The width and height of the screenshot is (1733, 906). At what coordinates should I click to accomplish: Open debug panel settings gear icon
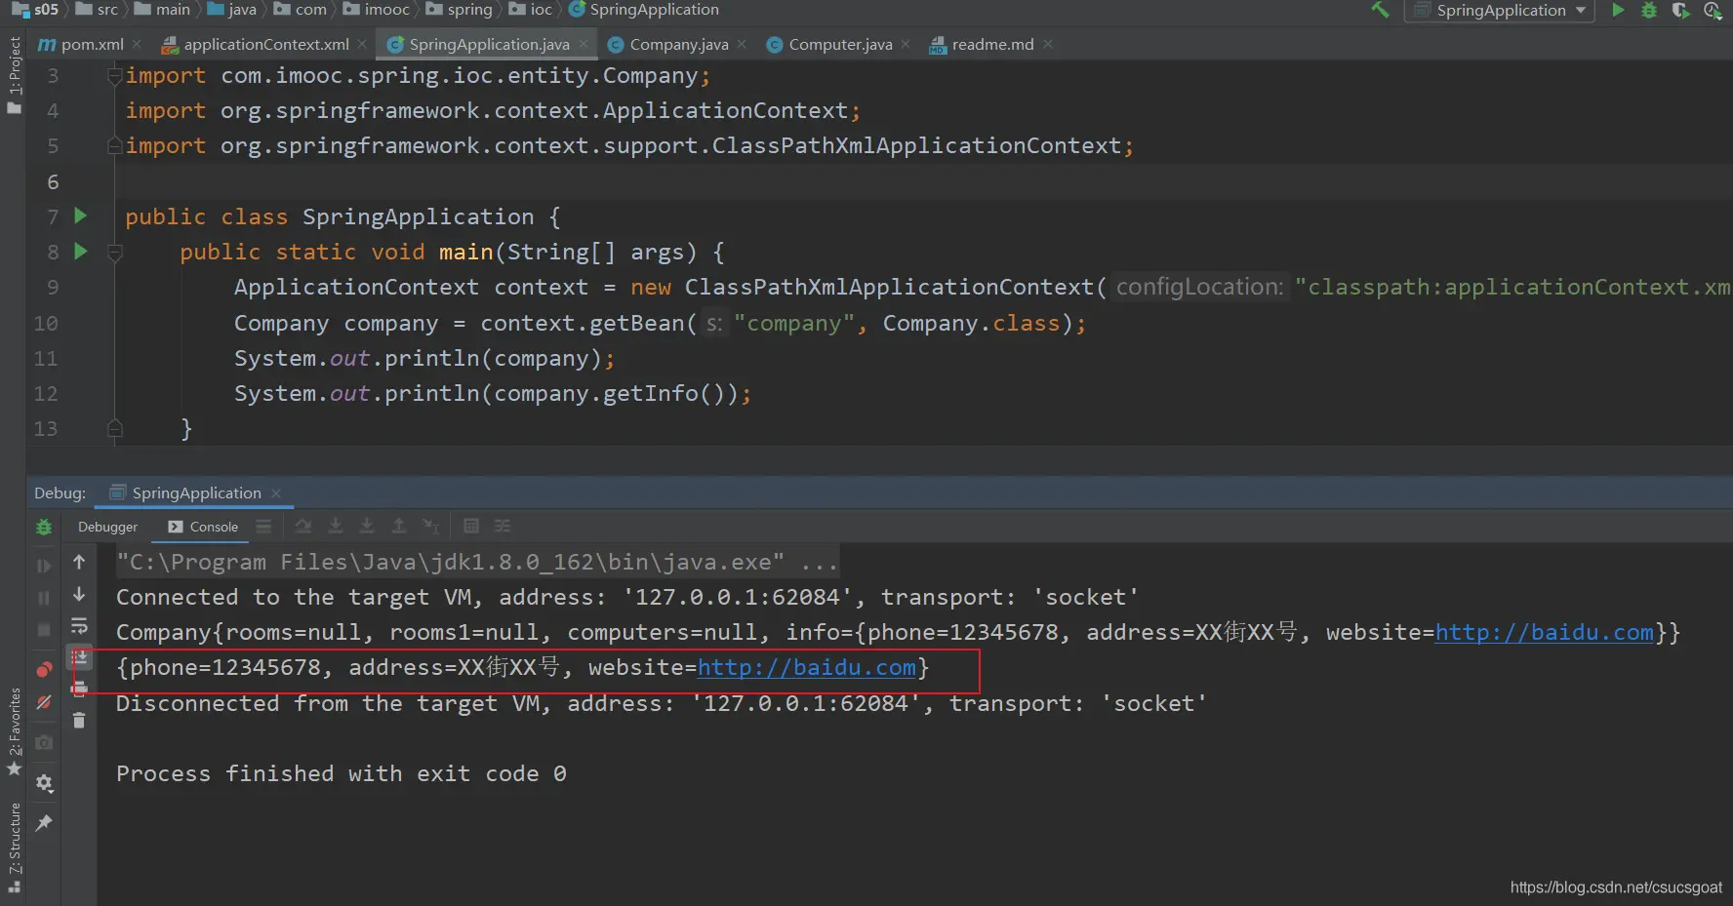[44, 783]
